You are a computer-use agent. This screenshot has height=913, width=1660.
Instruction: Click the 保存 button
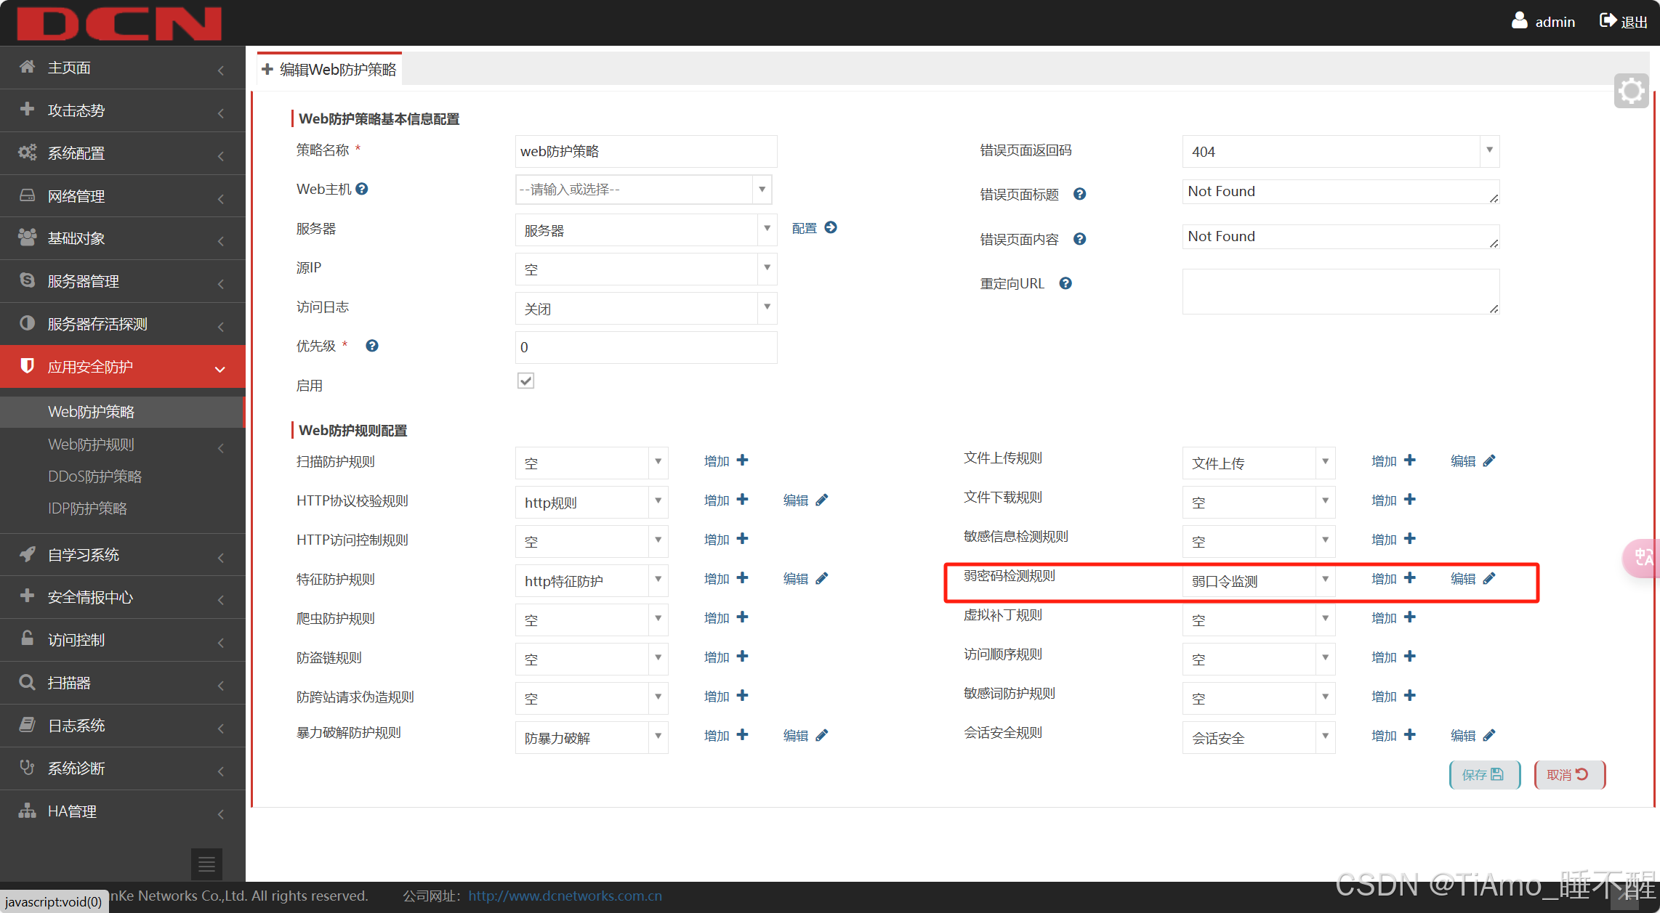pyautogui.click(x=1483, y=774)
